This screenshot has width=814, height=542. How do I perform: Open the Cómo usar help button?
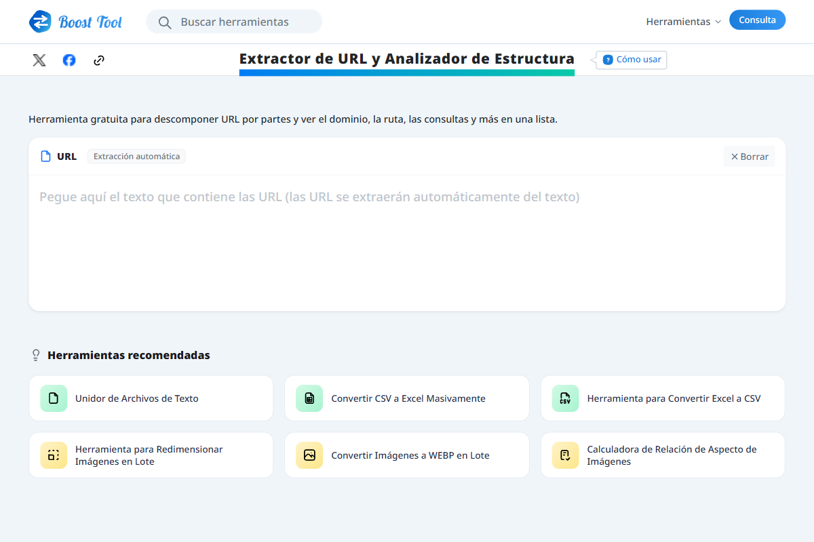click(x=632, y=60)
